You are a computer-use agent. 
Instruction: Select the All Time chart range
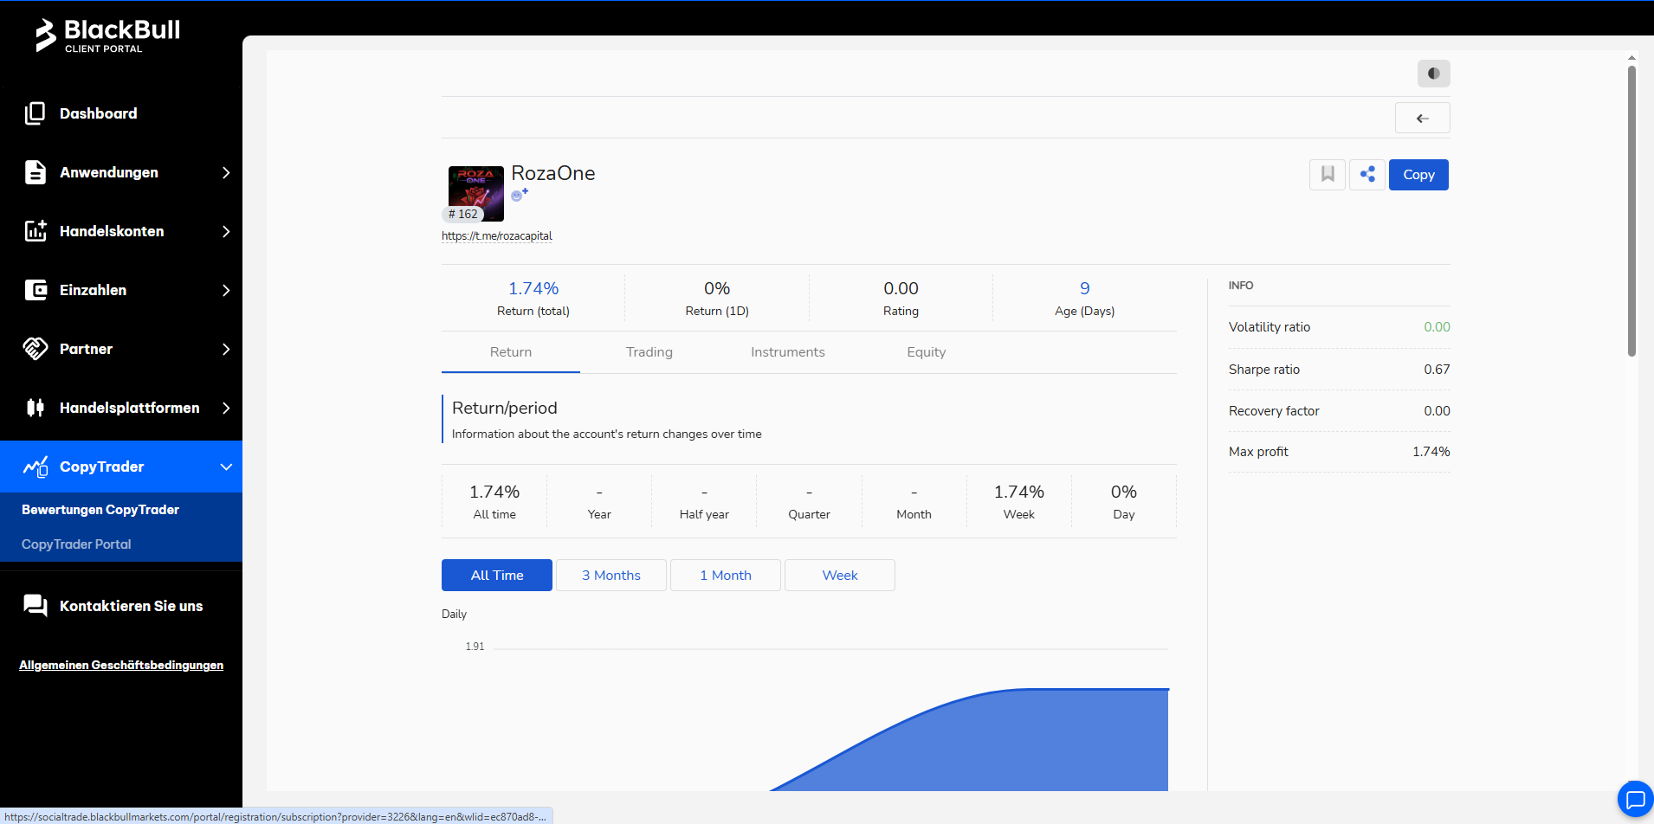(x=497, y=576)
